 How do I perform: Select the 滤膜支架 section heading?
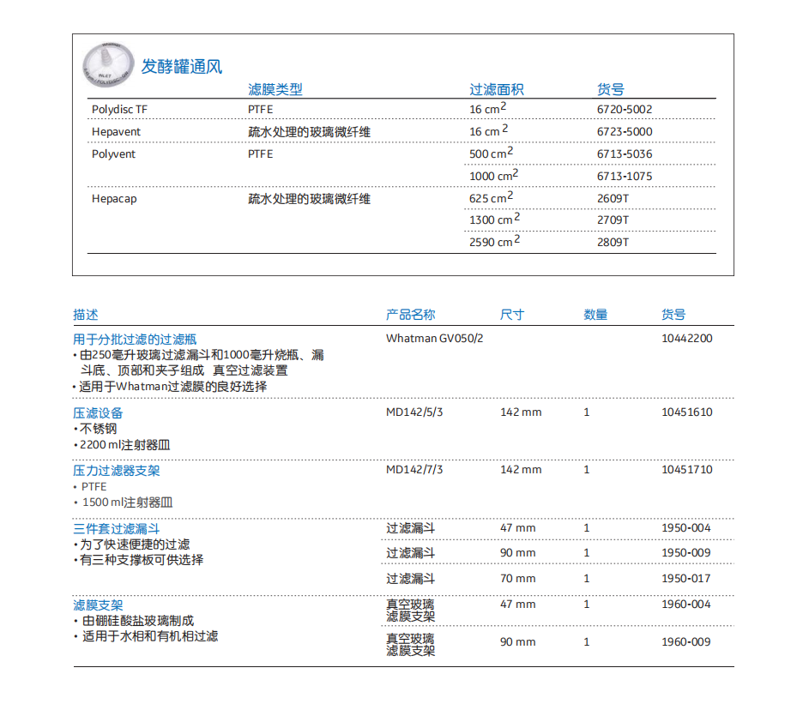97,605
